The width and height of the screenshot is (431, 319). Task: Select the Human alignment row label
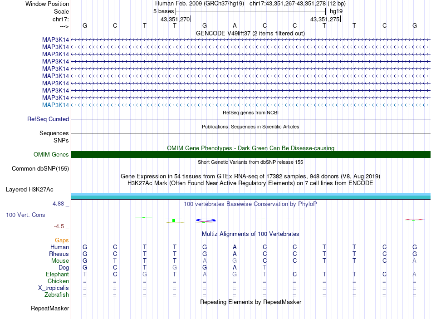(x=59, y=247)
